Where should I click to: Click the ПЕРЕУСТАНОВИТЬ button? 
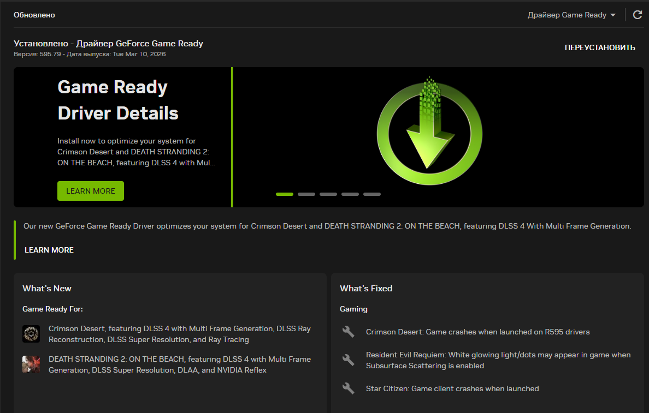point(600,47)
